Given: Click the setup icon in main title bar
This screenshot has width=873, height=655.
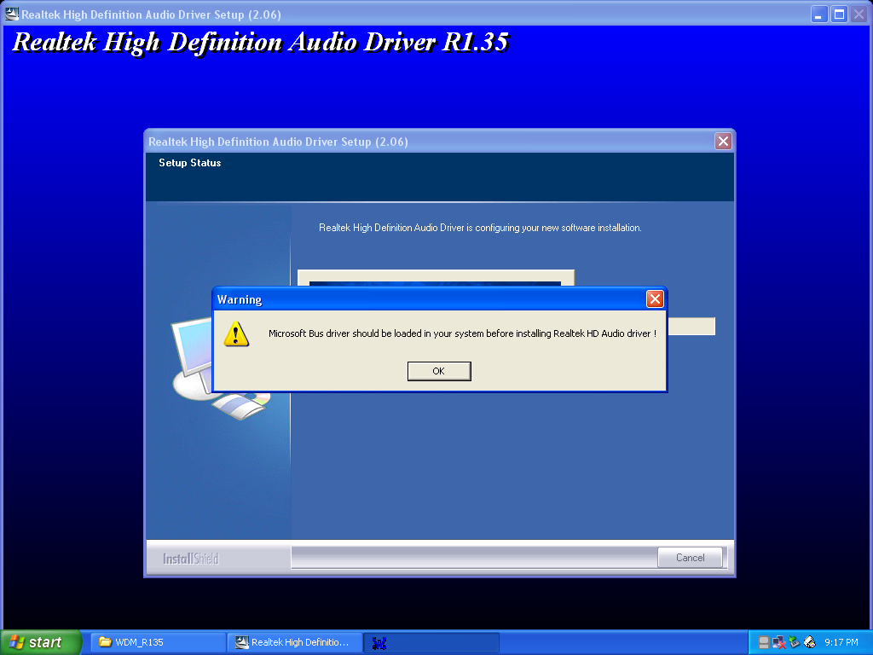Looking at the screenshot, I should [x=12, y=14].
